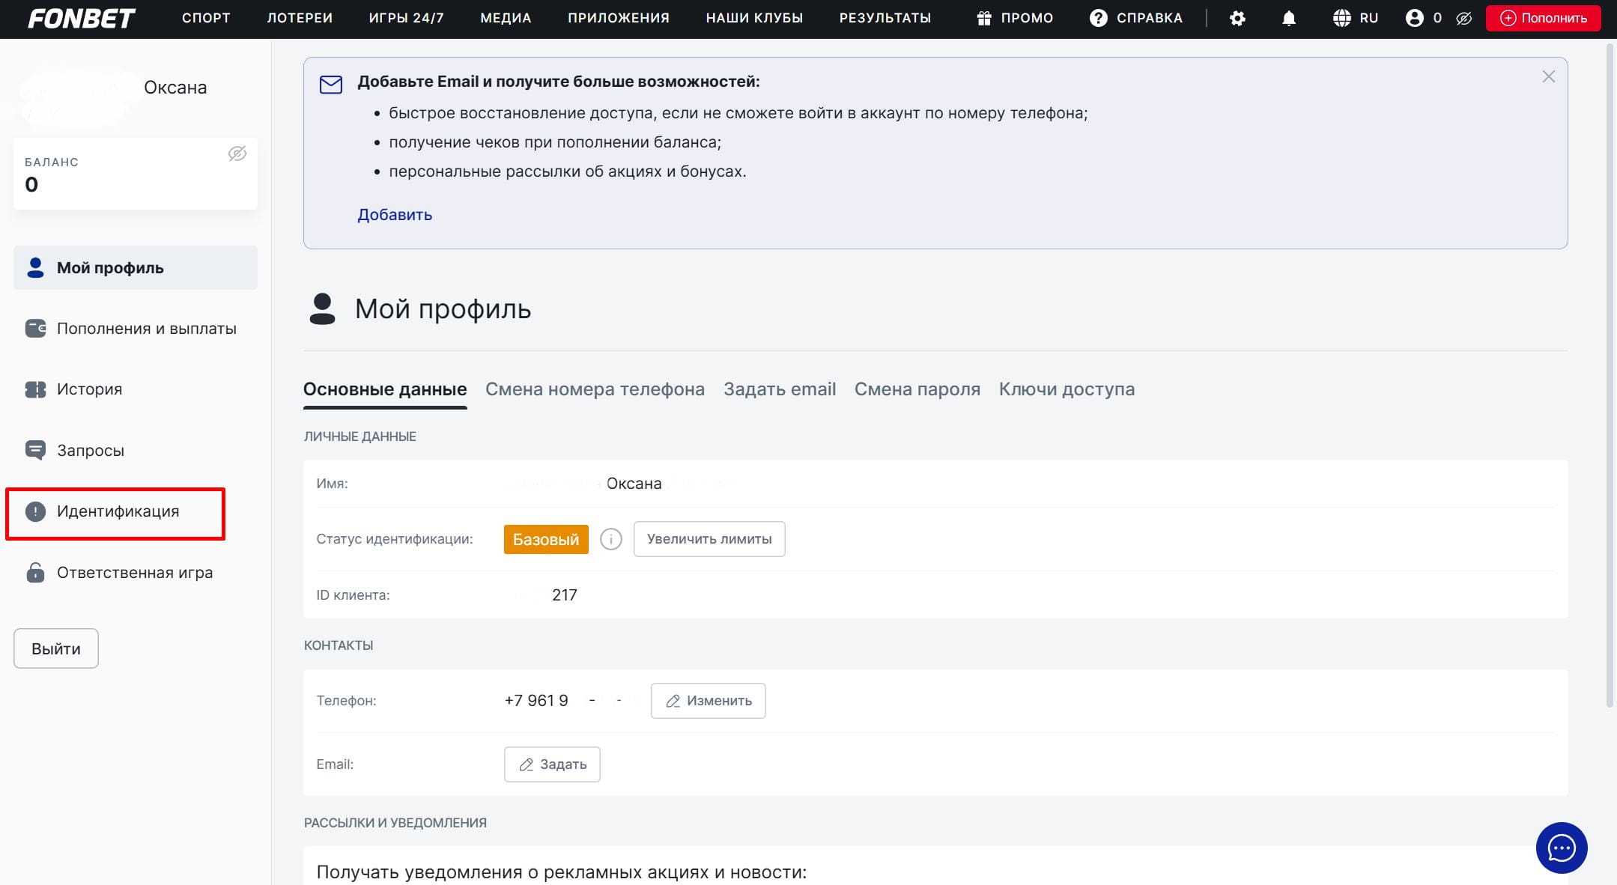Viewport: 1617px width, 885px height.
Task: Open the settings gear icon
Action: click(x=1237, y=18)
